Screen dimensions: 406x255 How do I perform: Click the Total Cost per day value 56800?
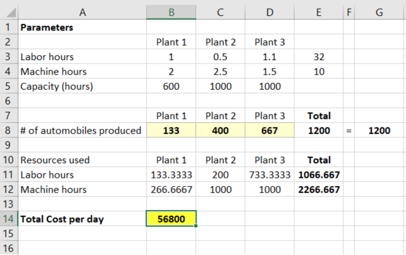[171, 219]
